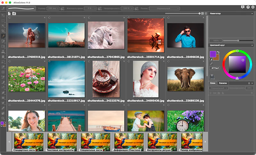
Task: Select the Magic Wand tool
Action: coord(3,26)
